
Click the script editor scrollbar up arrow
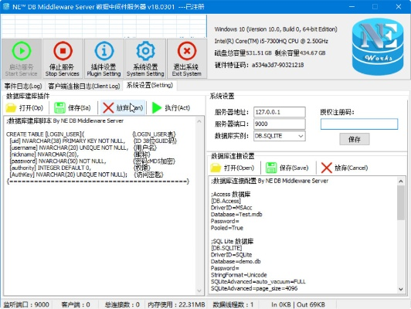tap(199, 121)
